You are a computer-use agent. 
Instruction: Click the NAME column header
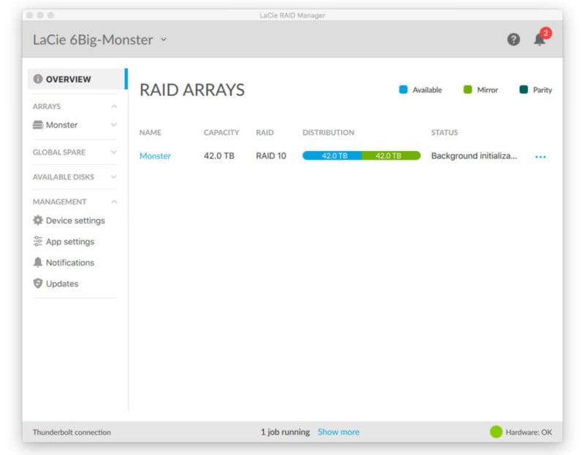coord(151,132)
